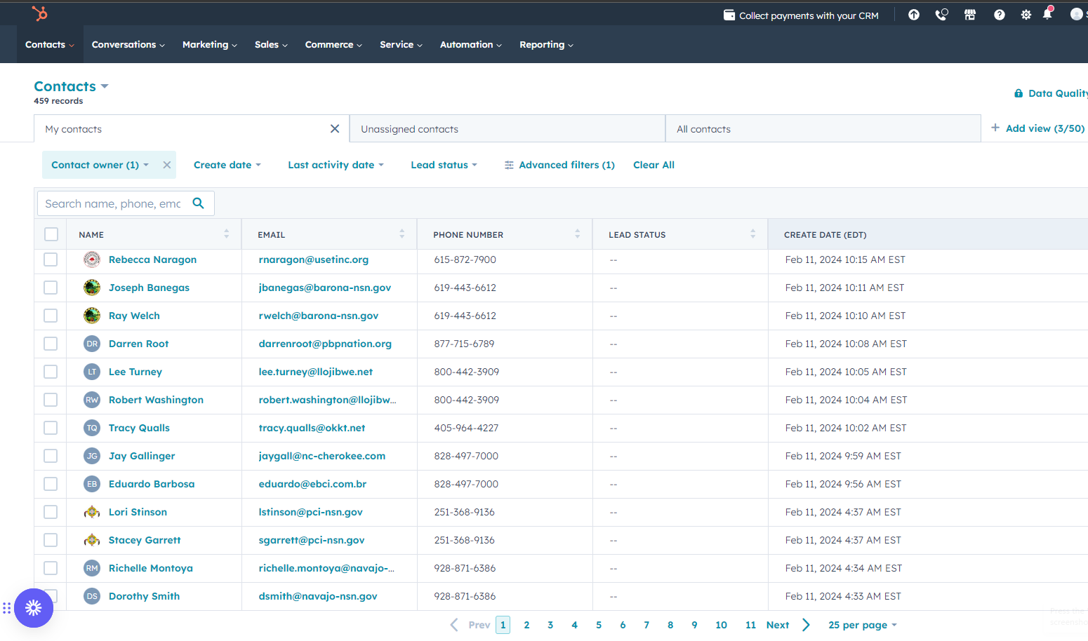Click Rebecca Naragon's avatar icon
The image size is (1088, 641).
point(92,259)
